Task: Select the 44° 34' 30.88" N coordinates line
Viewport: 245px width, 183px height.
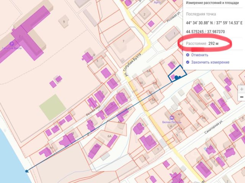Action: point(214,23)
